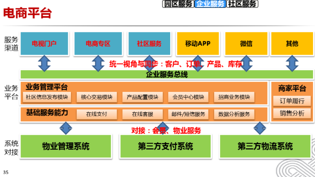Open the 在线支付 service module
Screen dimensions: 315x177
[97, 114]
